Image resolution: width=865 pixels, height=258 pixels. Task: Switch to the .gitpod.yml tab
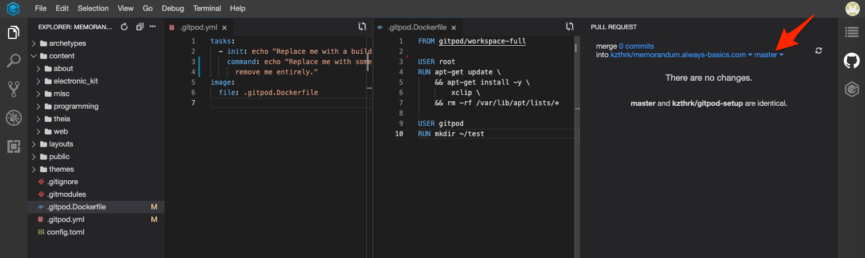pyautogui.click(x=199, y=27)
